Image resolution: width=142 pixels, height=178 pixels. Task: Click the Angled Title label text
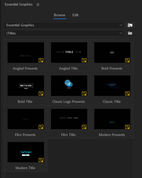tap(68, 68)
